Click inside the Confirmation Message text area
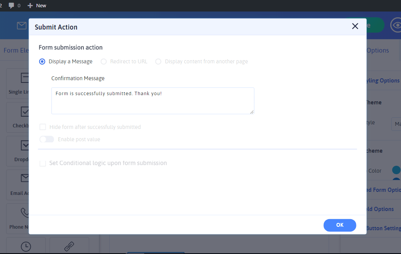The image size is (401, 254). [x=153, y=101]
